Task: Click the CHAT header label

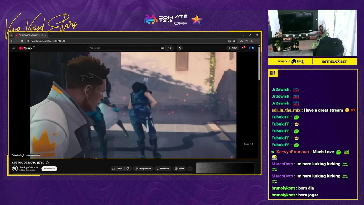Action: click(273, 73)
